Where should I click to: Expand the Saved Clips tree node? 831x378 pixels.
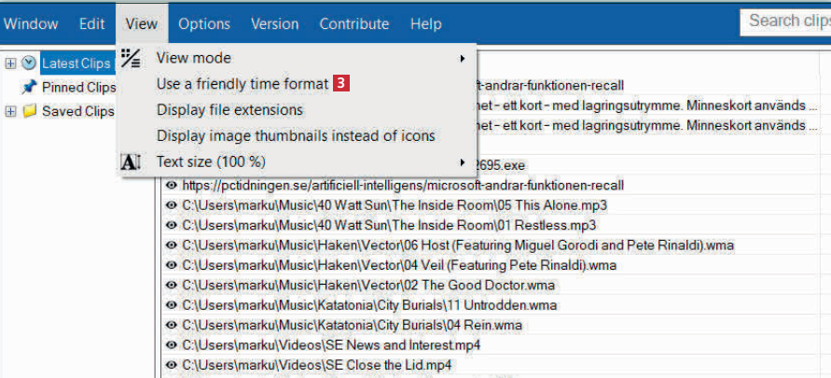(x=10, y=112)
